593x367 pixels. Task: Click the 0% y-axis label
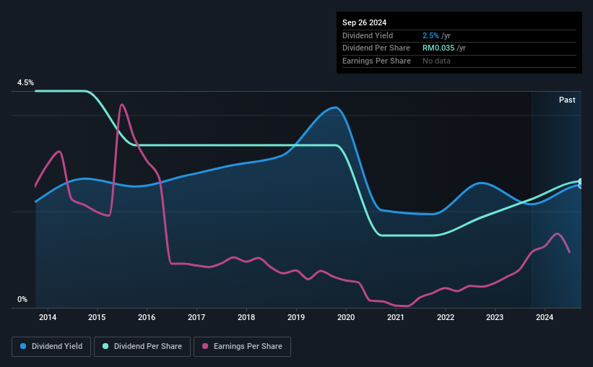22,299
